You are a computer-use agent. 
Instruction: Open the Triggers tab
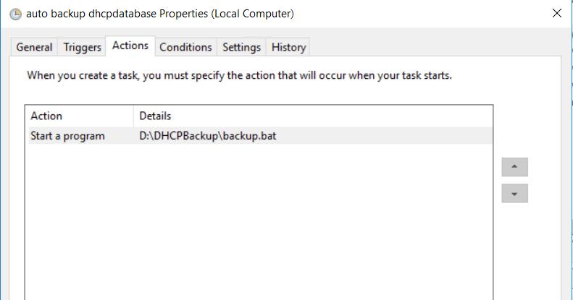[83, 47]
